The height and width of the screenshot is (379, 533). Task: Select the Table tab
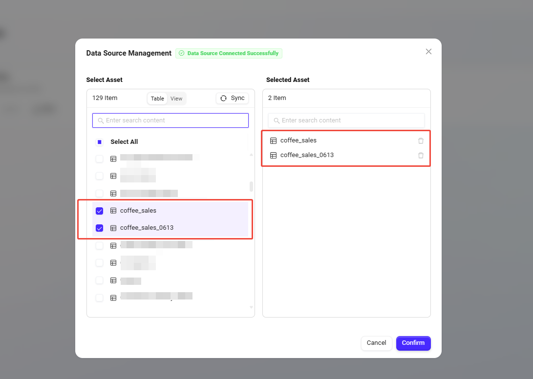pos(157,99)
